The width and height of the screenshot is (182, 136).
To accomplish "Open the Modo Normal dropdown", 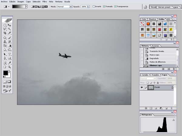I will 65,7.
